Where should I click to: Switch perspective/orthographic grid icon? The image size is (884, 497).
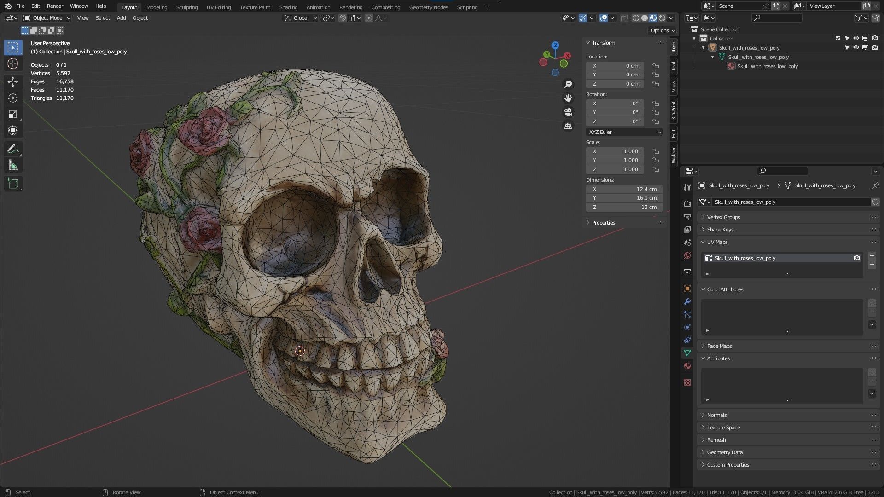point(568,126)
